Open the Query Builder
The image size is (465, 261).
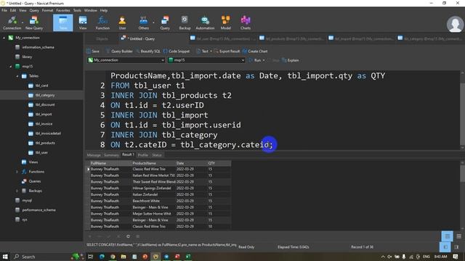tap(119, 51)
